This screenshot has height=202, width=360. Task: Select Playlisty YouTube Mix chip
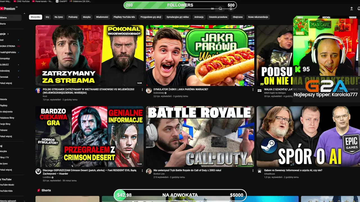(x=124, y=17)
